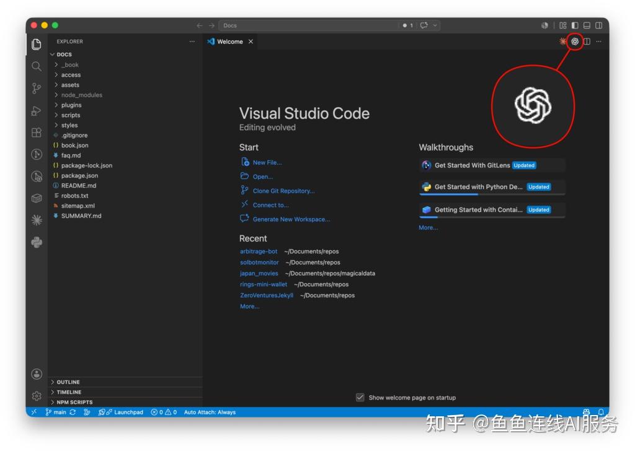Close the Welcome tab

[x=251, y=42]
